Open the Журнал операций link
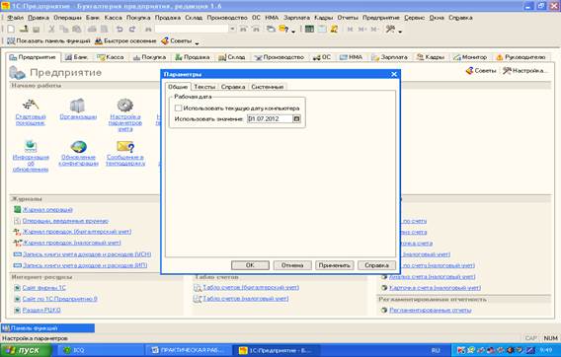 (47, 210)
